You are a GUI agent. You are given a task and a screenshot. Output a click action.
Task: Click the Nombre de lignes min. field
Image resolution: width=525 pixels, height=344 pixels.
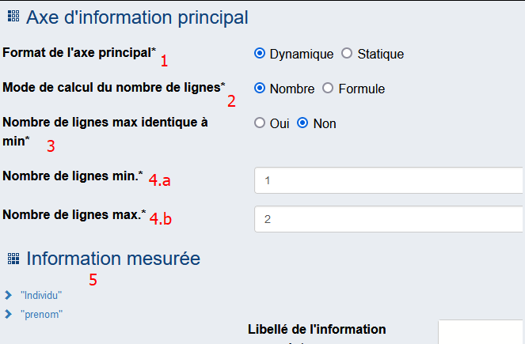(389, 180)
